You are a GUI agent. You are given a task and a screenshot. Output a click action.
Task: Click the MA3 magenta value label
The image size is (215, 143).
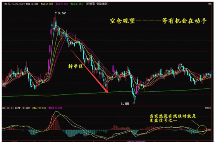point(62,4)
